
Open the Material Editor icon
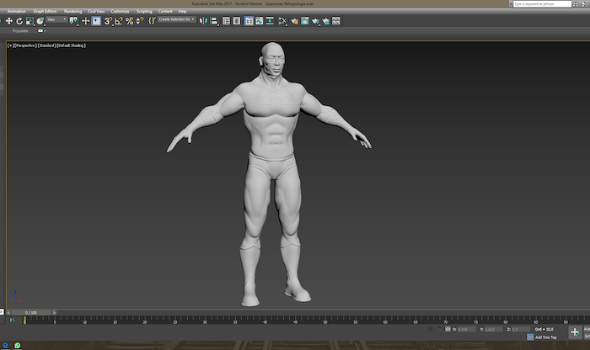point(282,21)
